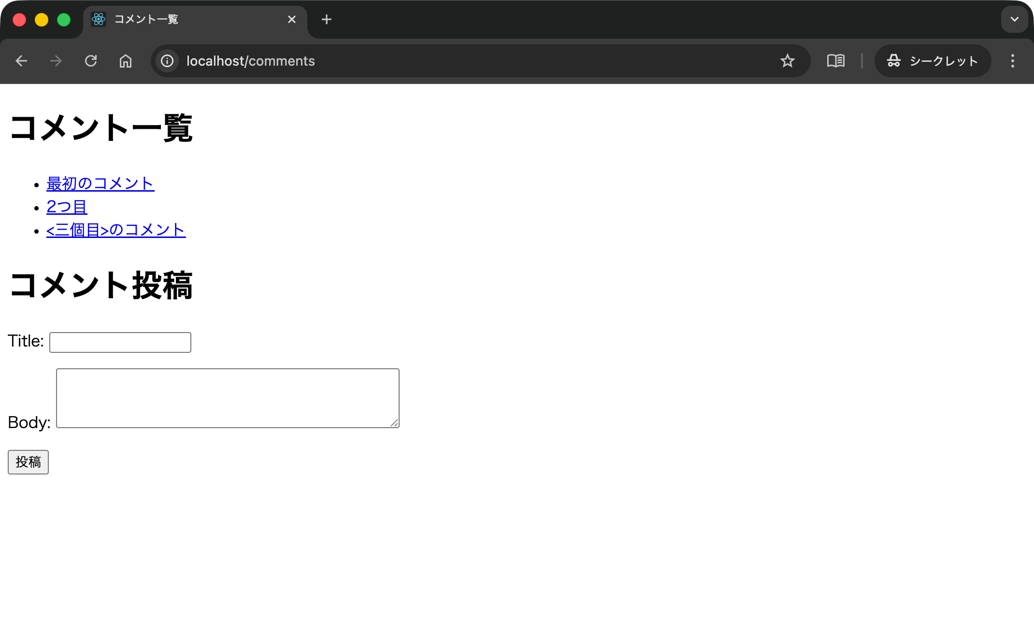This screenshot has height=641, width=1034.
Task: Click the yellow minimize traffic light
Action: 42,19
